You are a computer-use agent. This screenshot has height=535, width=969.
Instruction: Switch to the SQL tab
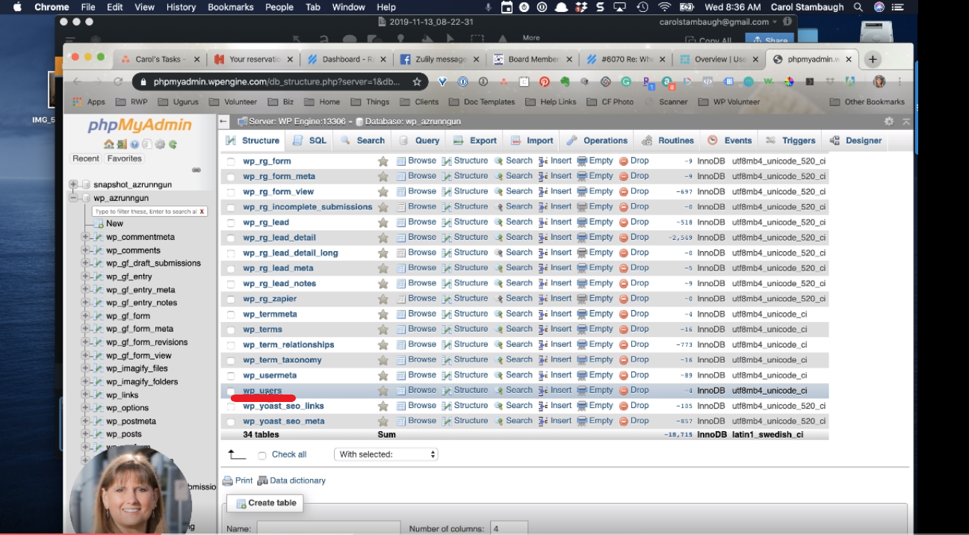point(309,140)
